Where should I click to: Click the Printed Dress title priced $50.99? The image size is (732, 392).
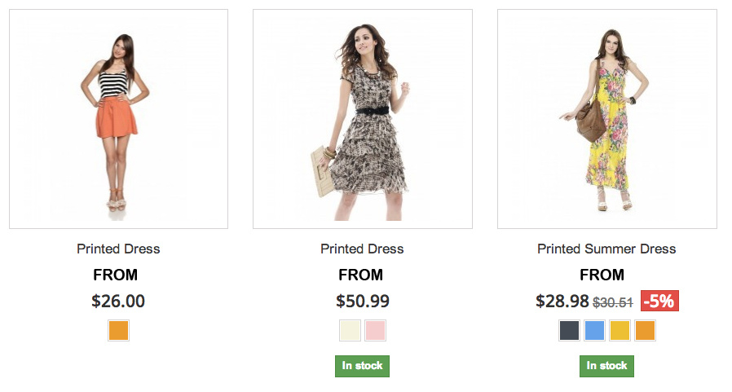pyautogui.click(x=362, y=249)
